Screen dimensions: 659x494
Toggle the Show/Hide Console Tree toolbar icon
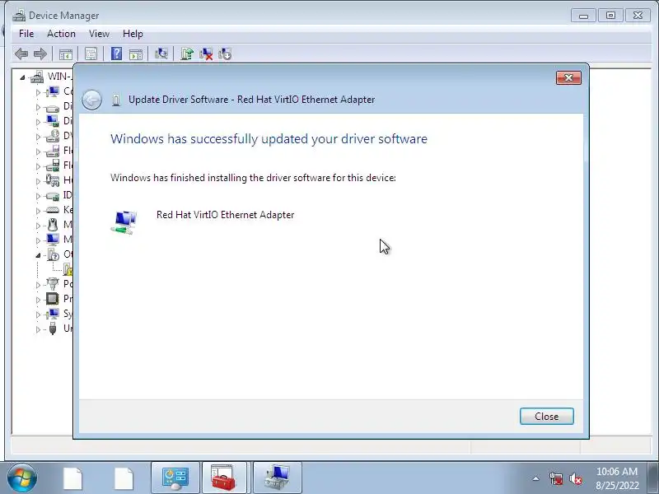[x=66, y=54]
